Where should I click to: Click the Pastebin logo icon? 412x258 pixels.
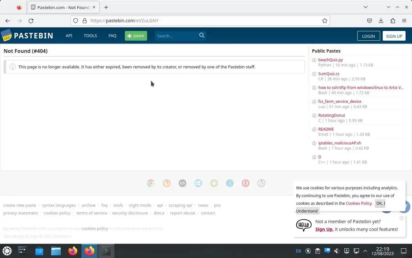point(6,35)
